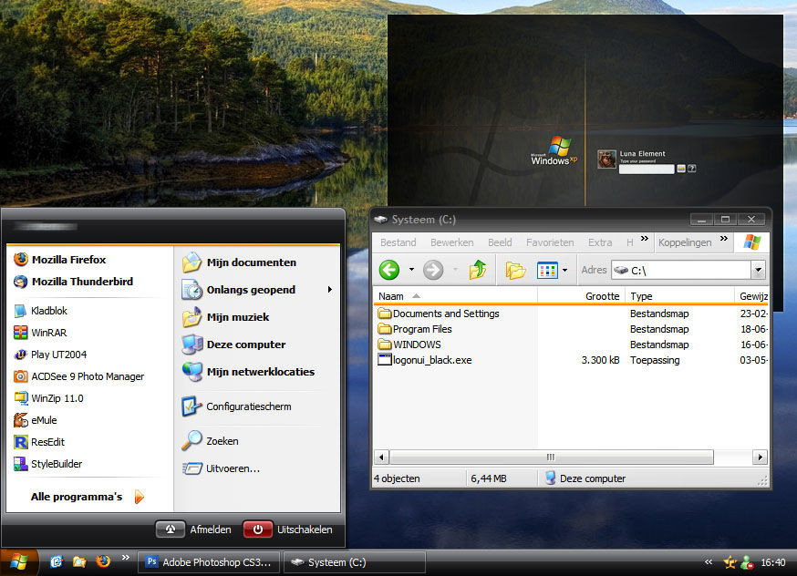The image size is (797, 576).
Task: Click the Up folder icon in toolbar
Action: click(x=477, y=270)
